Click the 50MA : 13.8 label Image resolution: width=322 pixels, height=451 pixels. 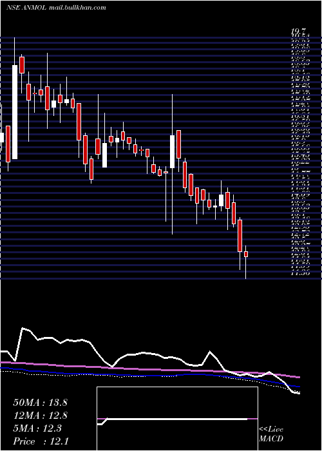(x=40, y=403)
